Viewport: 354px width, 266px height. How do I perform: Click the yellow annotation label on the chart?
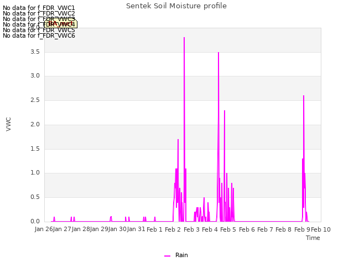point(61,23)
